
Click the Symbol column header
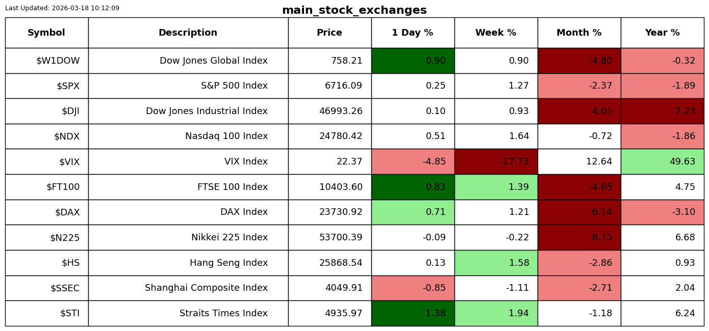click(x=46, y=33)
